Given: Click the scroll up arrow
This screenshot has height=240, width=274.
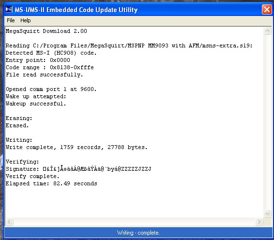Looking at the screenshot, I should 267,31.
